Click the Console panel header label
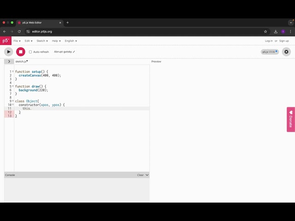The image size is (295, 221). point(10,175)
